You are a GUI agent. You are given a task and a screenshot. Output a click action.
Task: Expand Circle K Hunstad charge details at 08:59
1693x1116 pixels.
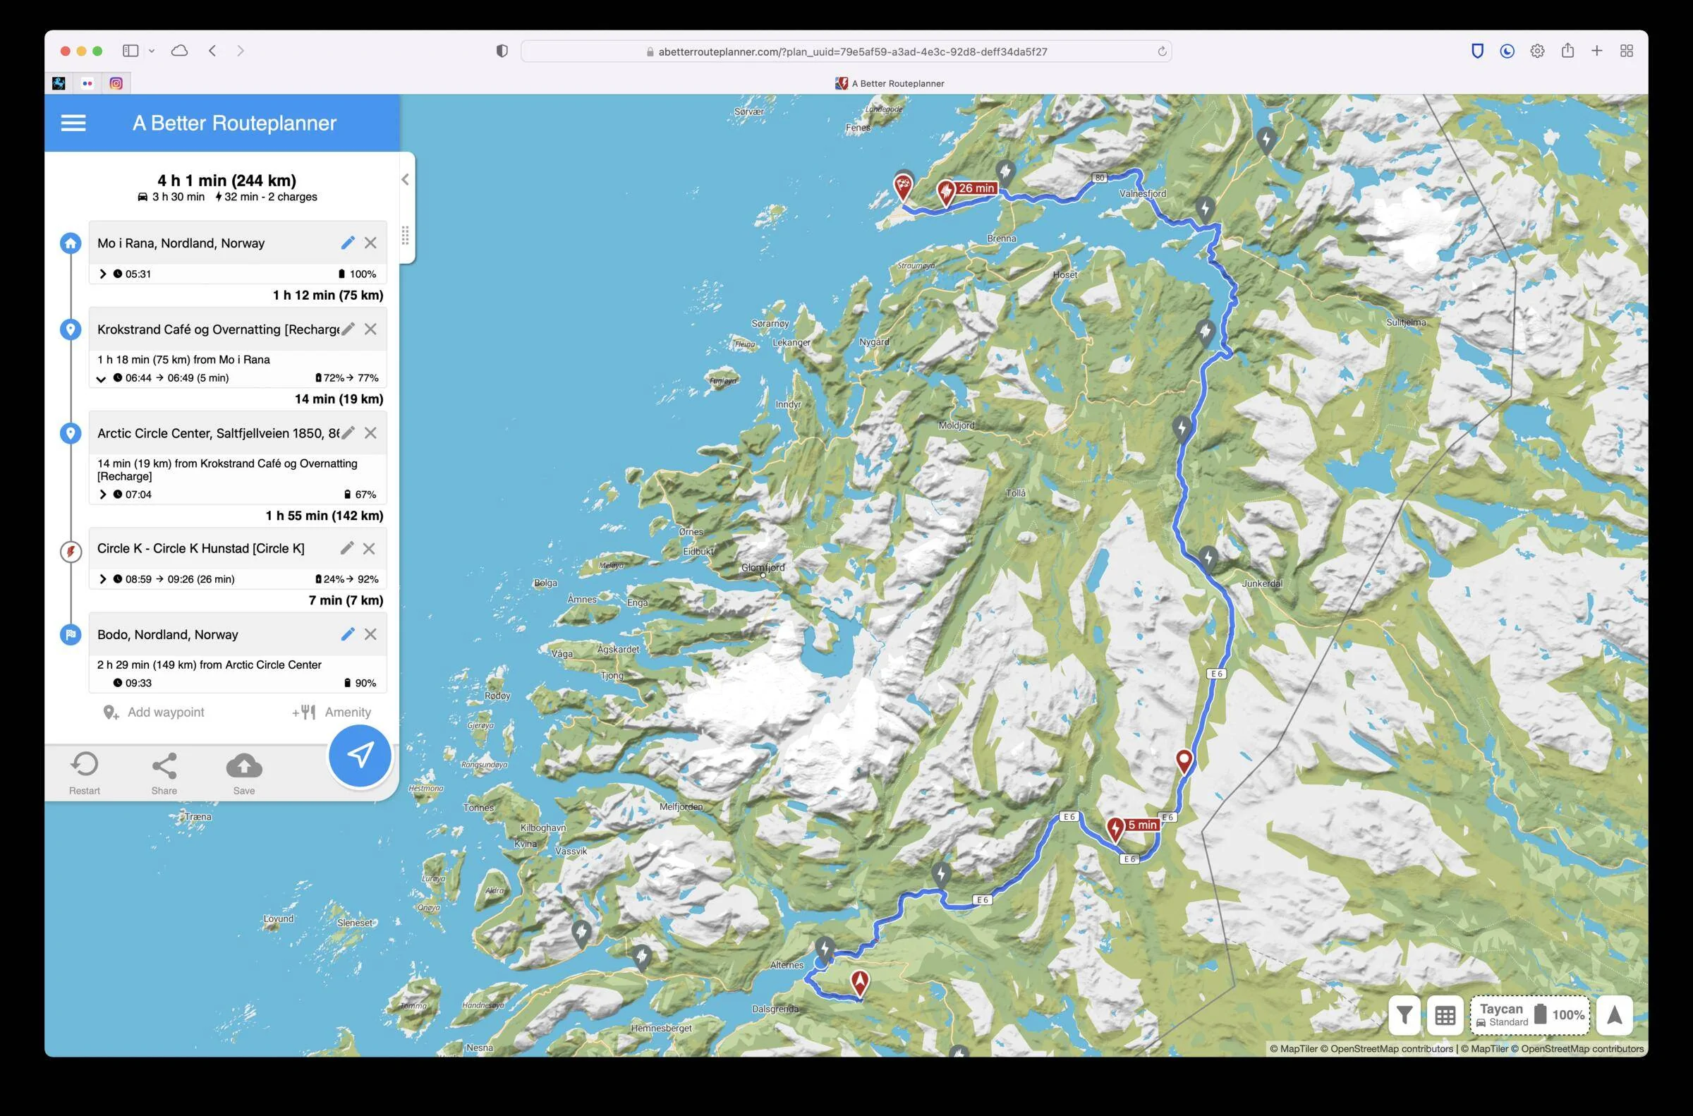pos(102,579)
